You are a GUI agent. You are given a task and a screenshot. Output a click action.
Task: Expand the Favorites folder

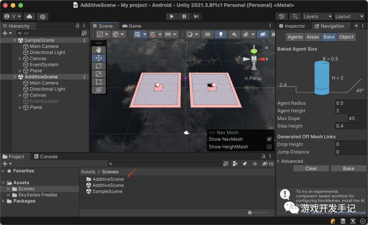3,171
